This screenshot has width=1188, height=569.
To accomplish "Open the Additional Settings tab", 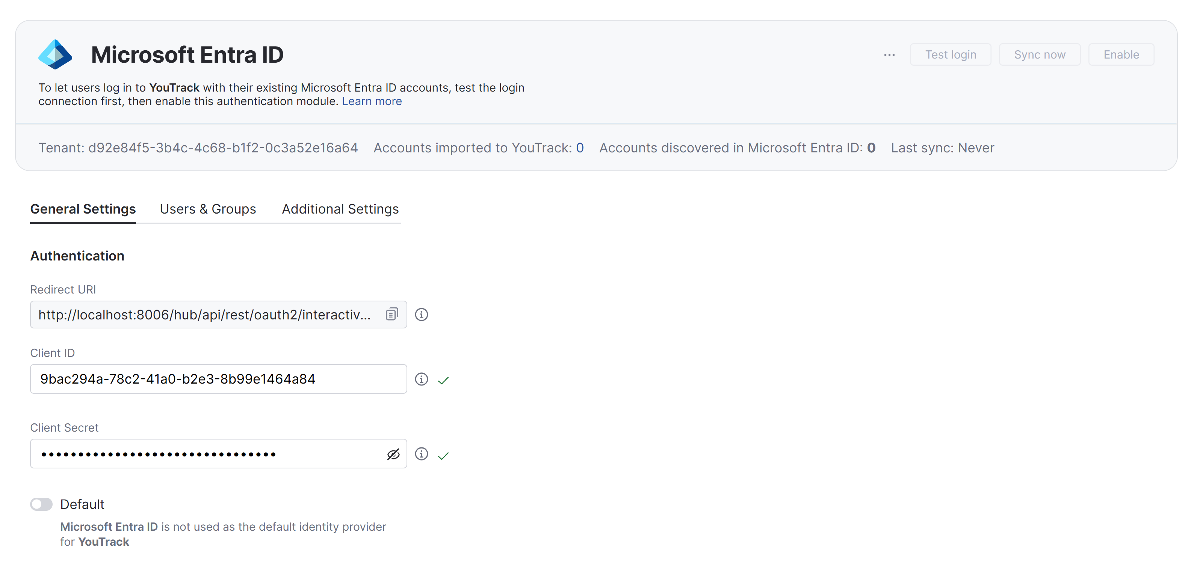I will (x=340, y=209).
